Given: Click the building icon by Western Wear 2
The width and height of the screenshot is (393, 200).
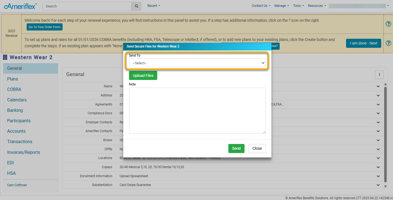Looking at the screenshot, I should tap(5, 57).
